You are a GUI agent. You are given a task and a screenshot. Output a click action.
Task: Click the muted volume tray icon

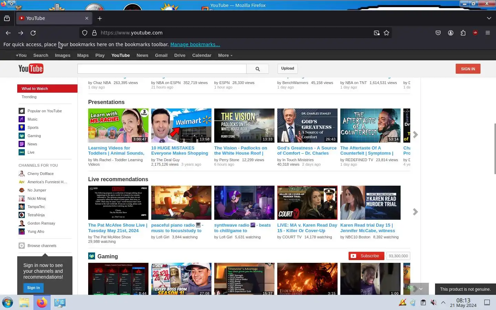tap(433, 302)
